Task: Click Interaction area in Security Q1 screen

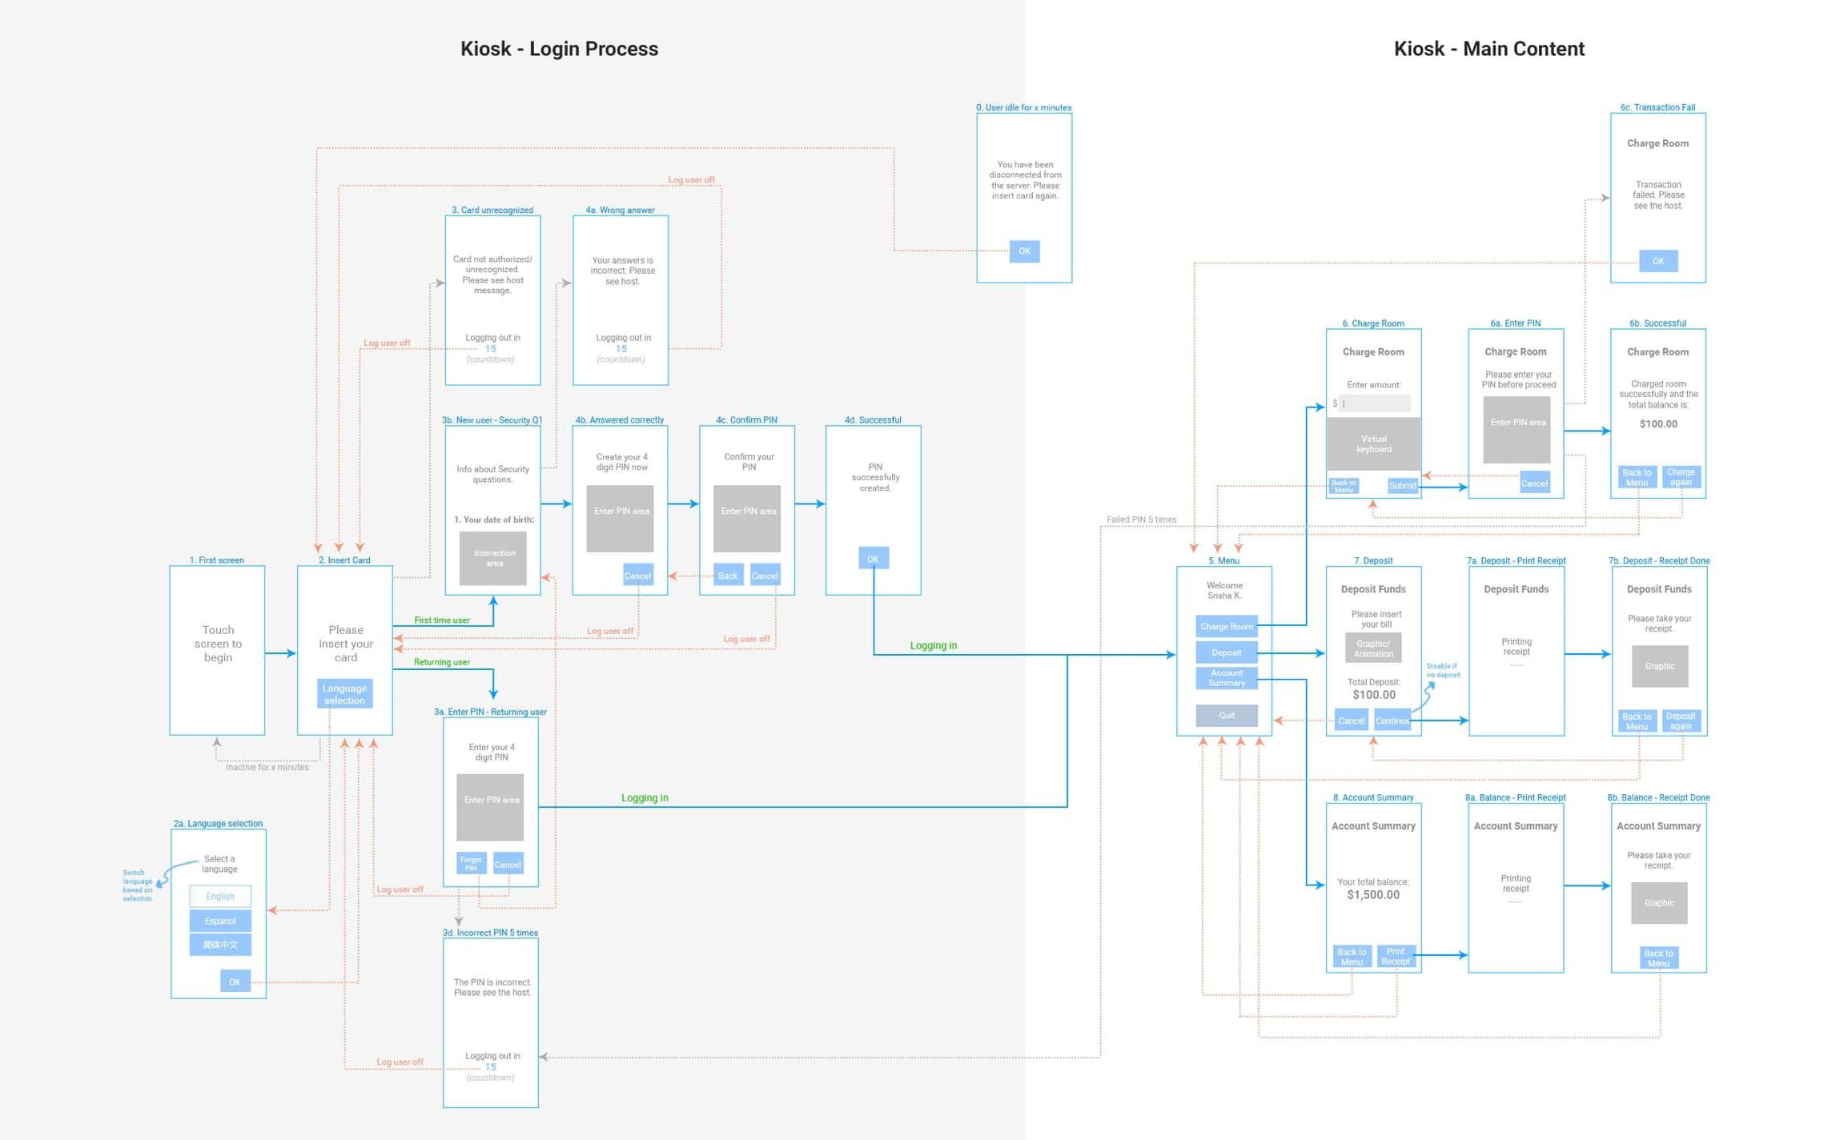Action: [x=493, y=558]
